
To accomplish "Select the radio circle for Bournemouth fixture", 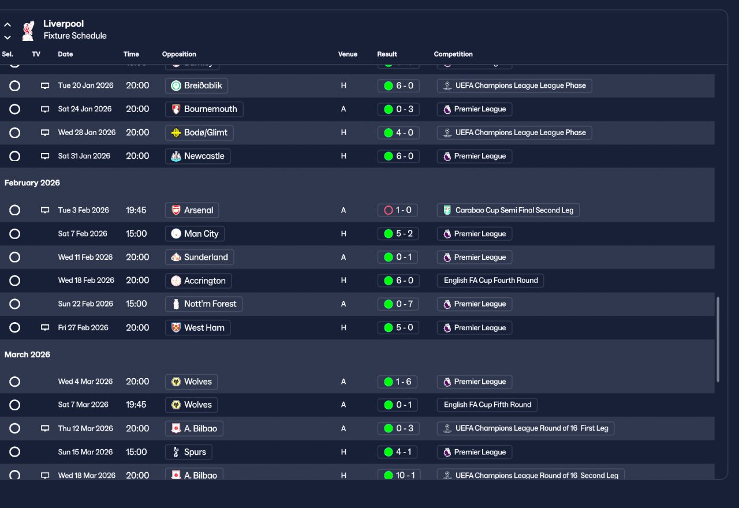I will [x=15, y=109].
